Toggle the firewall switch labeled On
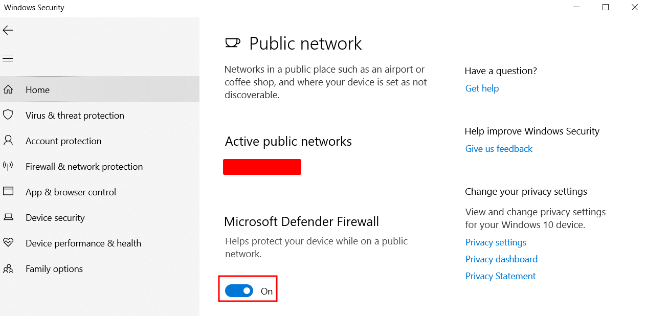The width and height of the screenshot is (646, 316). pos(239,290)
